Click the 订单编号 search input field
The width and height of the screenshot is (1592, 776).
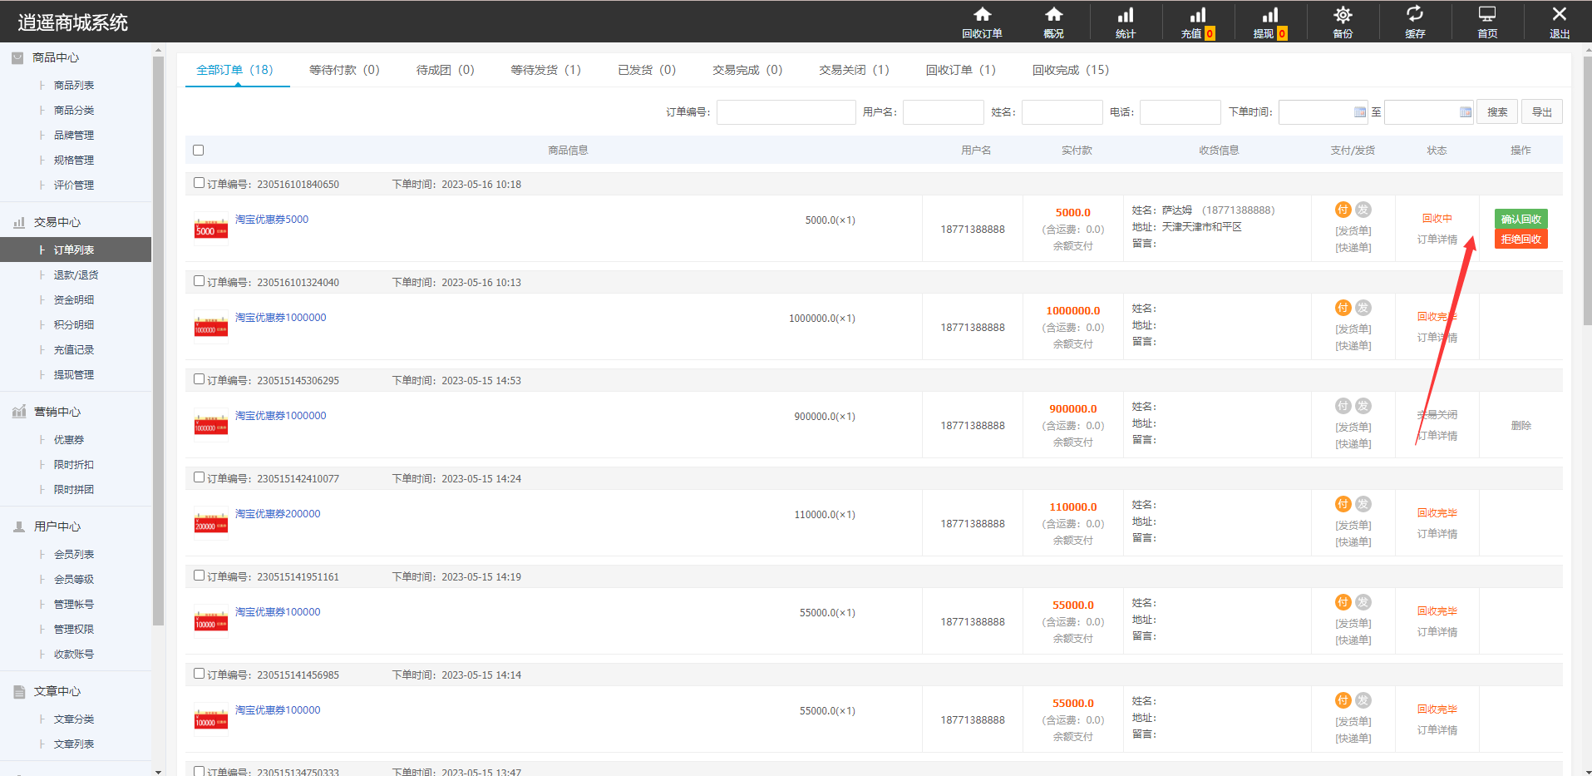tap(786, 112)
